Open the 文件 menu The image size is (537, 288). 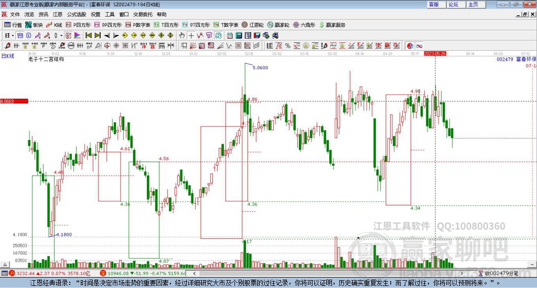tap(15, 14)
